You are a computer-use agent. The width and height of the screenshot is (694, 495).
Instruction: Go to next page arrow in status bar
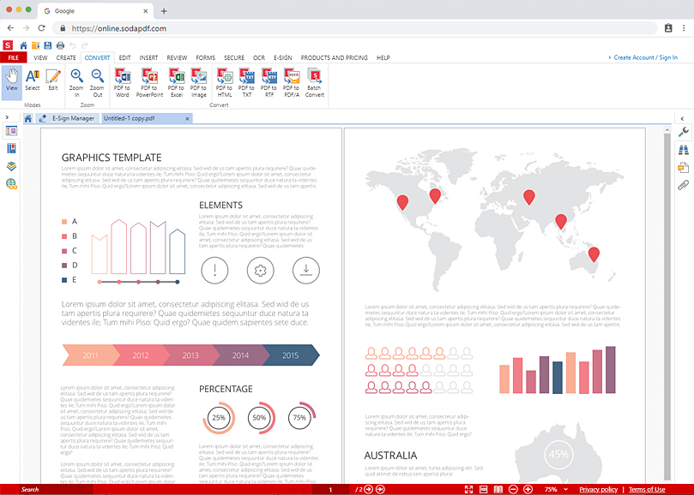(x=368, y=489)
